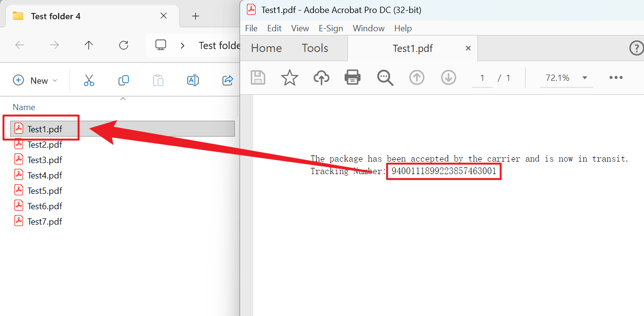Open the Edit menu in Acrobat

274,28
